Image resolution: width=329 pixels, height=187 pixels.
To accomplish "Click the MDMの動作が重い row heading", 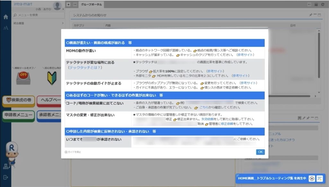I will point(81,51).
